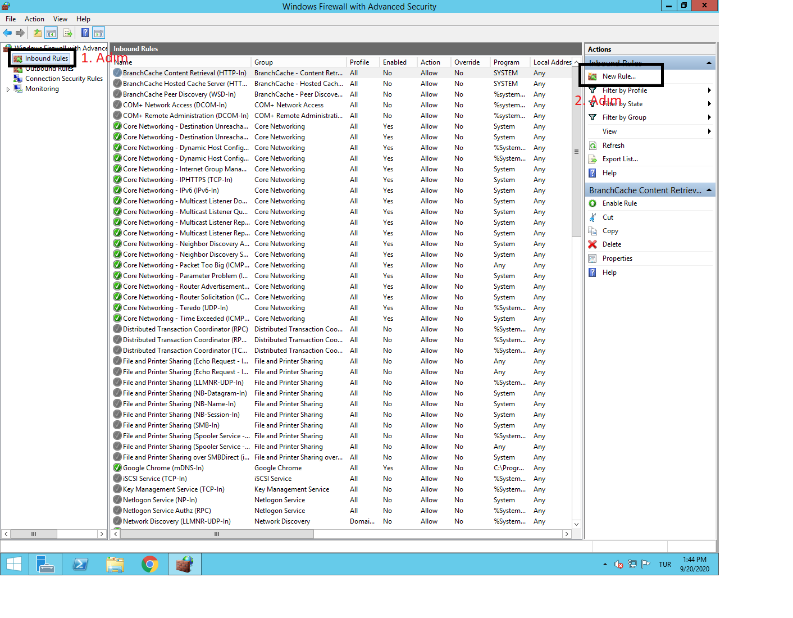This screenshot has width=793, height=618.
Task: Click the Action column header in the rules list
Action: coord(434,62)
